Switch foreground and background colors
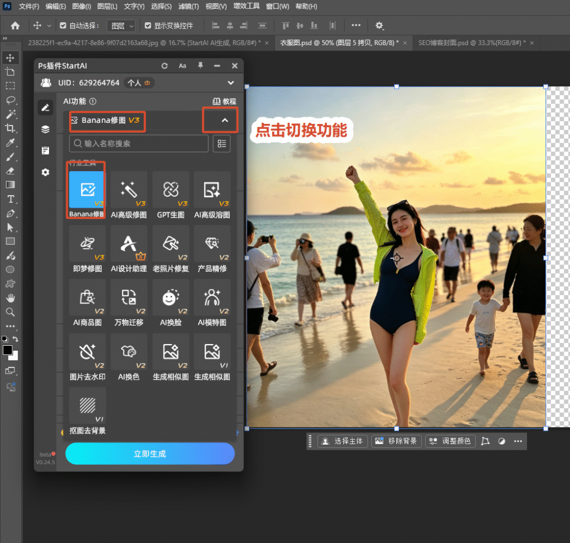Viewport: 570px width, 543px height. click(16, 338)
